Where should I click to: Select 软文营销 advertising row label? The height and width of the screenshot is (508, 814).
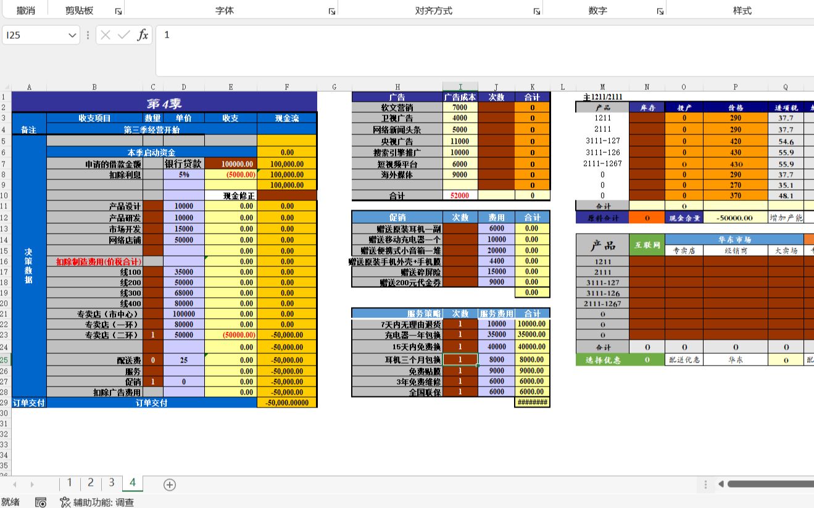coord(397,107)
